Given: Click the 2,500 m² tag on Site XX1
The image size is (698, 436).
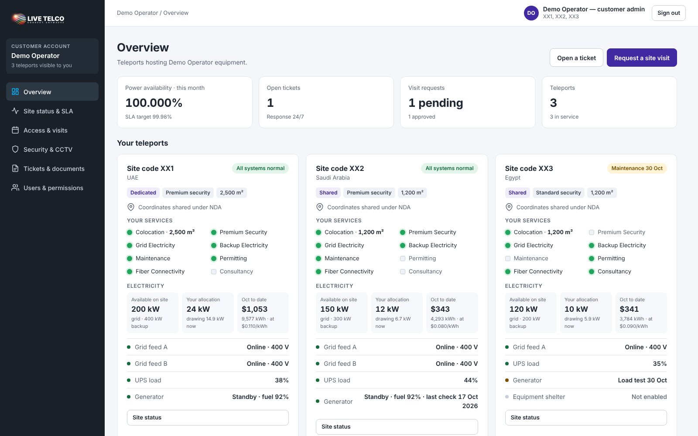Looking at the screenshot, I should pyautogui.click(x=232, y=193).
